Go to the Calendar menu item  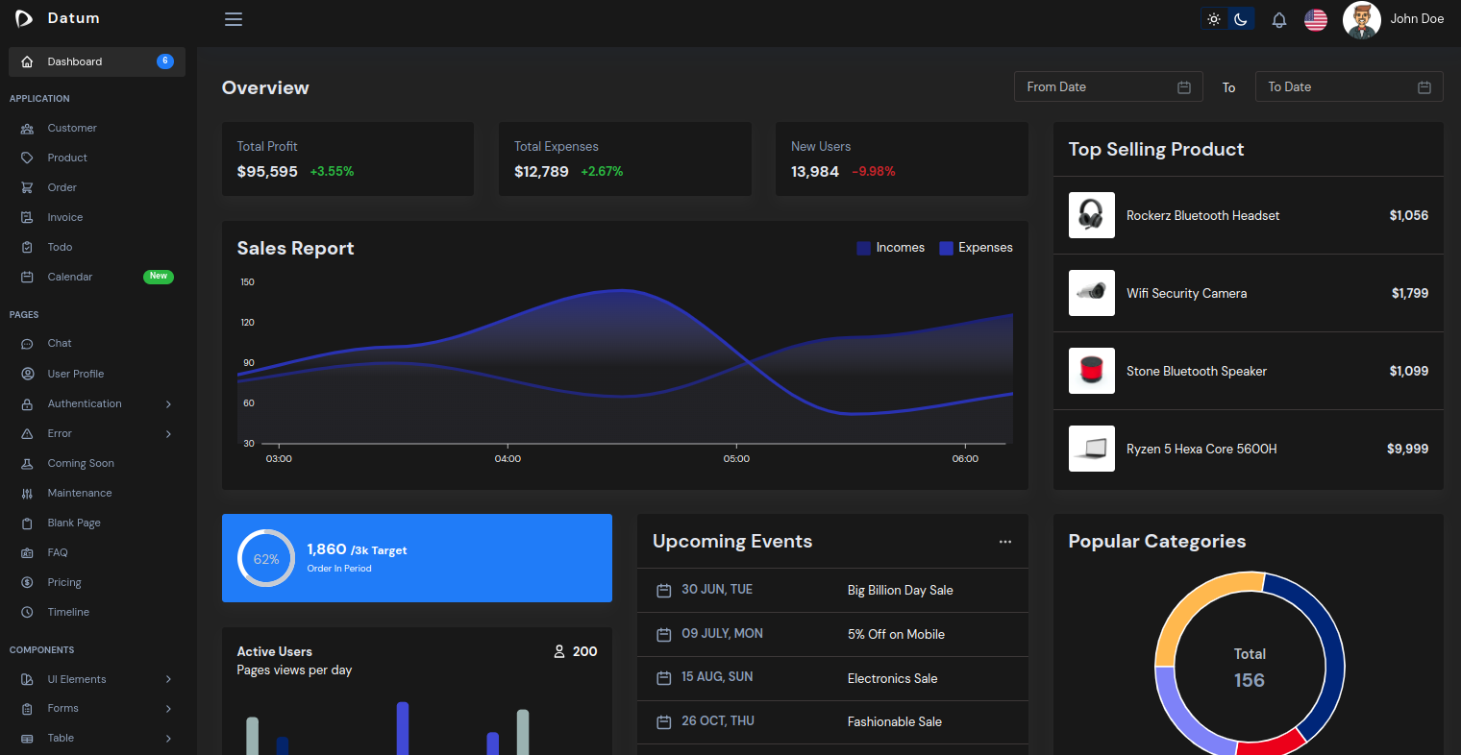tap(70, 277)
